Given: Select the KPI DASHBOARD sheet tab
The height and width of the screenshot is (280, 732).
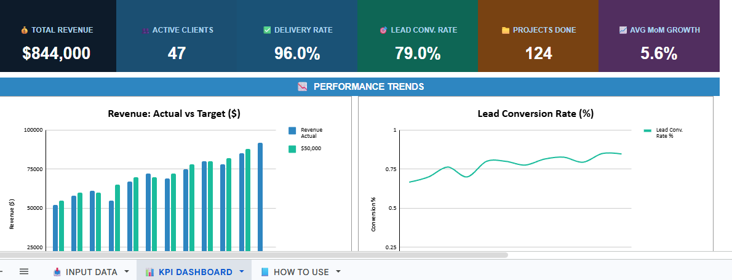Looking at the screenshot, I should [194, 271].
